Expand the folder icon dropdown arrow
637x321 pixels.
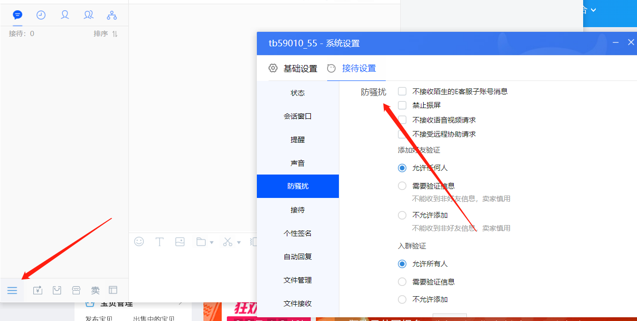click(212, 242)
